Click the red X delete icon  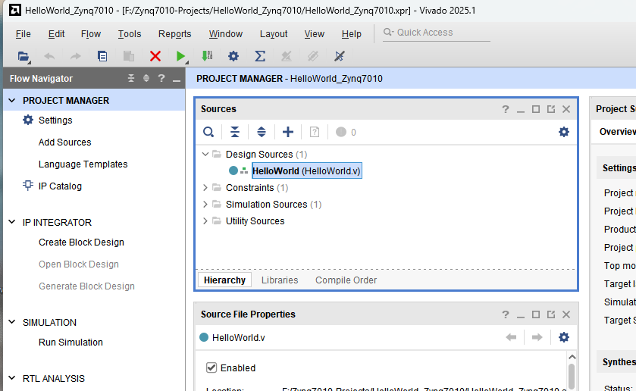(x=155, y=56)
